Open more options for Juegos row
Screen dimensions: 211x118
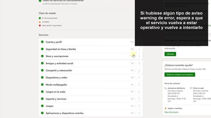tap(139, 106)
